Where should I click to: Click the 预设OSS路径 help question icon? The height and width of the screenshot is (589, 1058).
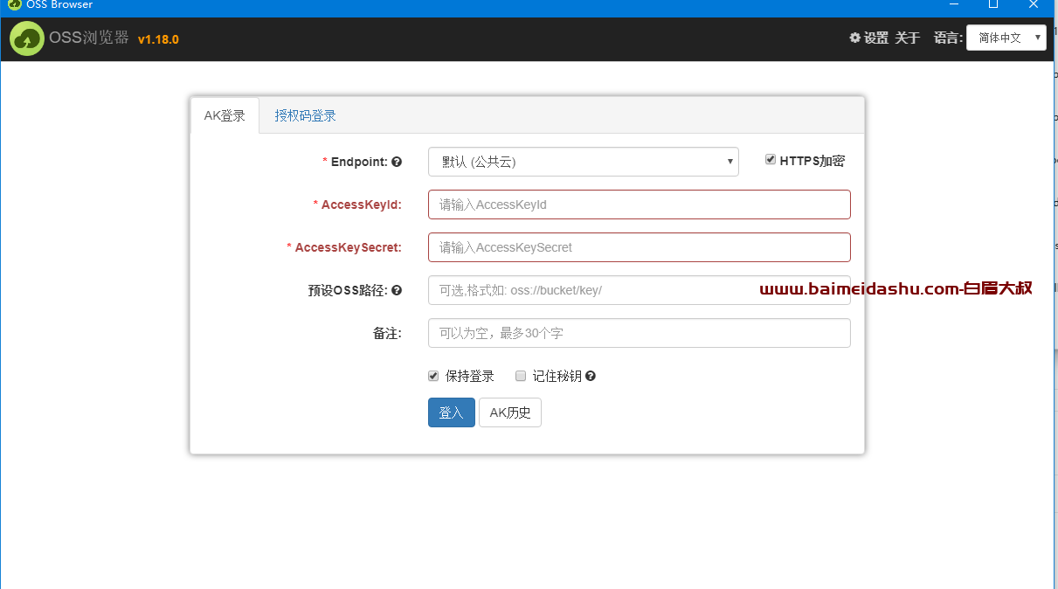[x=397, y=290]
